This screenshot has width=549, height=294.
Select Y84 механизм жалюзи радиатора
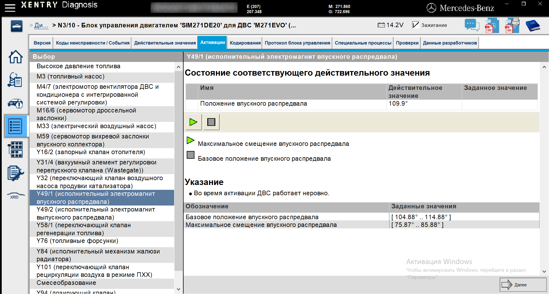pyautogui.click(x=102, y=255)
